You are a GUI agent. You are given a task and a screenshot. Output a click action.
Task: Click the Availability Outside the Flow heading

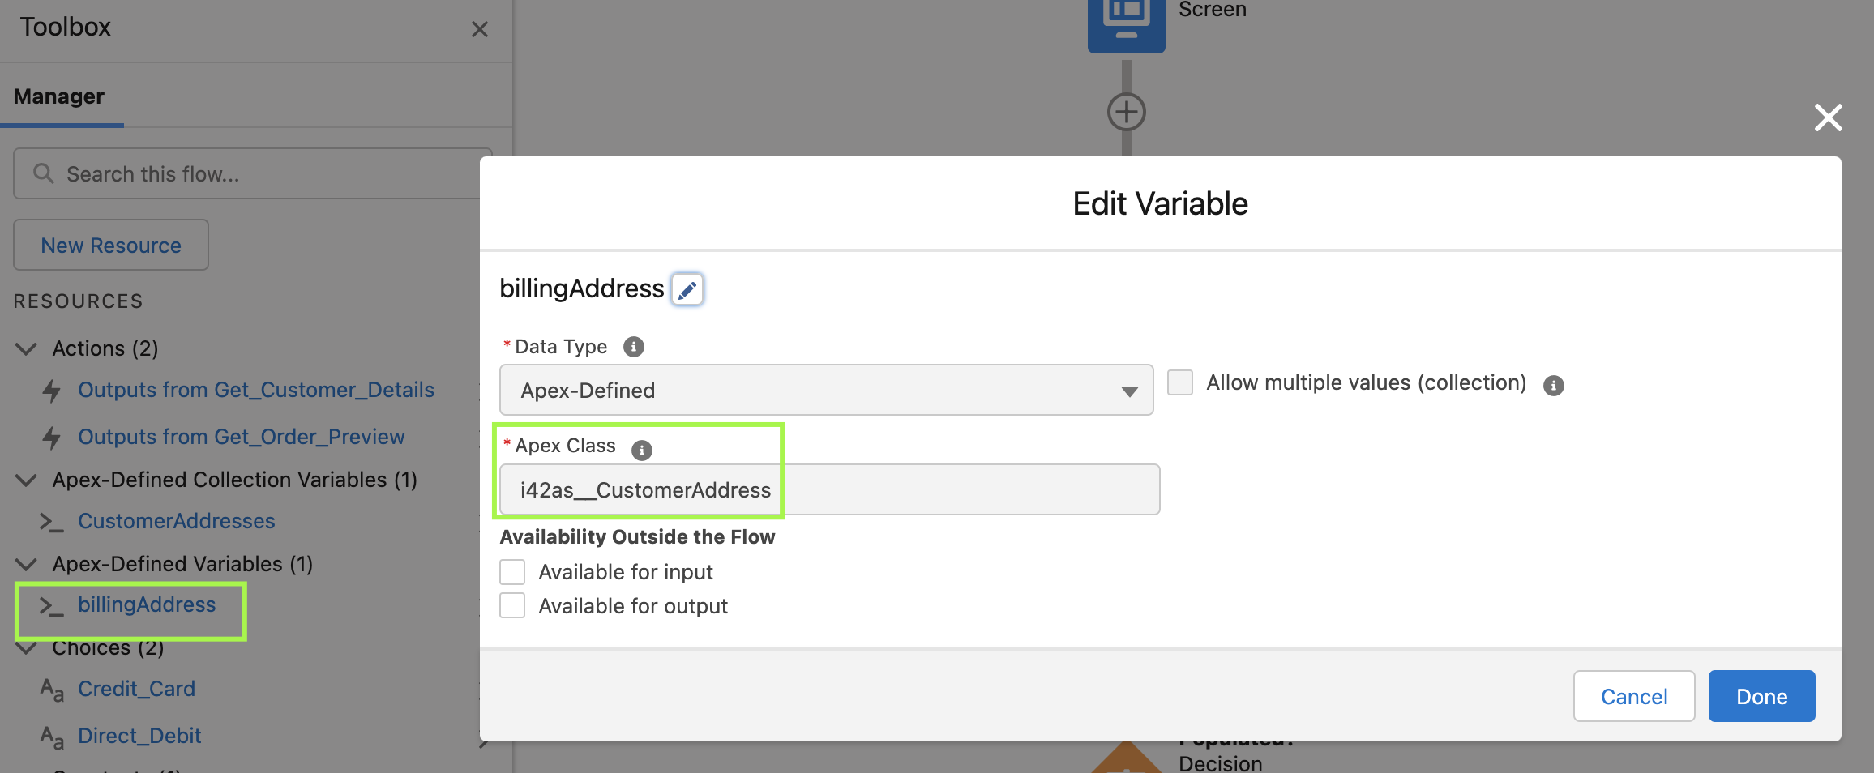click(x=637, y=537)
